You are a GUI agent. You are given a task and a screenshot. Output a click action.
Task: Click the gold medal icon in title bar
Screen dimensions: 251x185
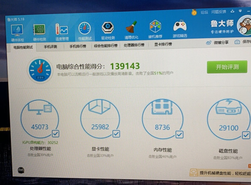click(194, 12)
